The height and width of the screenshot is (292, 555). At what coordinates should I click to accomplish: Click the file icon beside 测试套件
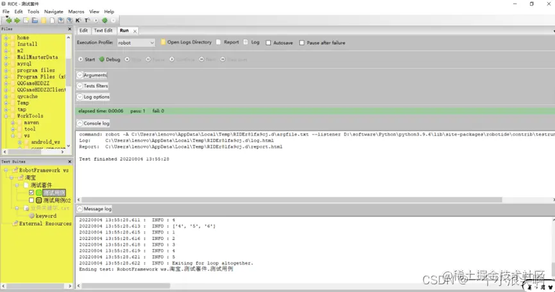(x=26, y=185)
